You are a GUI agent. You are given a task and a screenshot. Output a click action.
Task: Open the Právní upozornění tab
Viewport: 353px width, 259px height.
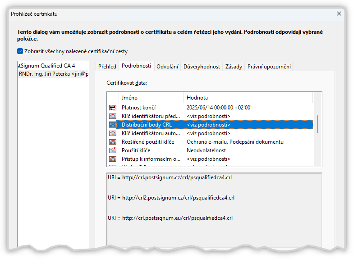click(x=269, y=67)
